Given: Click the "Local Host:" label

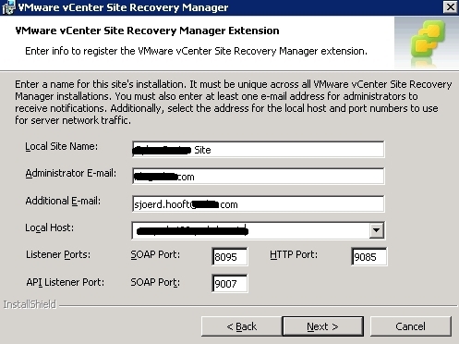Looking at the screenshot, I should coord(50,227).
